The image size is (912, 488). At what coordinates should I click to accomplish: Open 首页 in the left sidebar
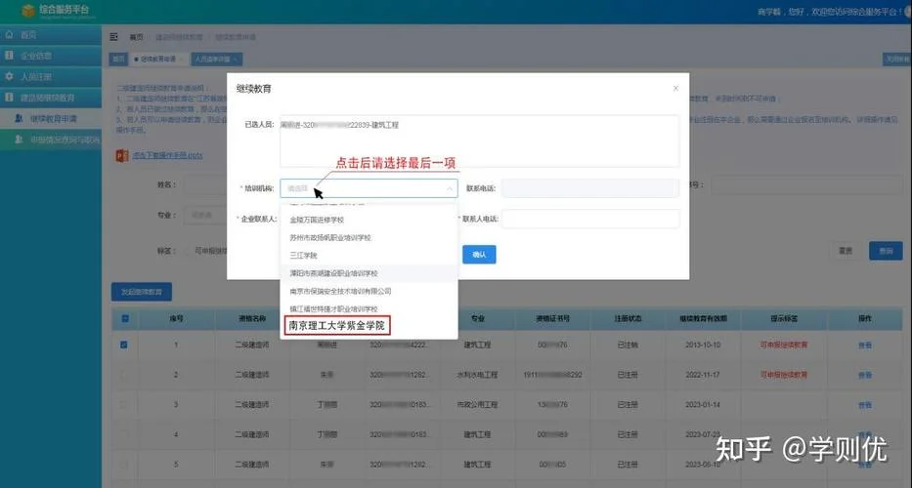click(x=51, y=35)
